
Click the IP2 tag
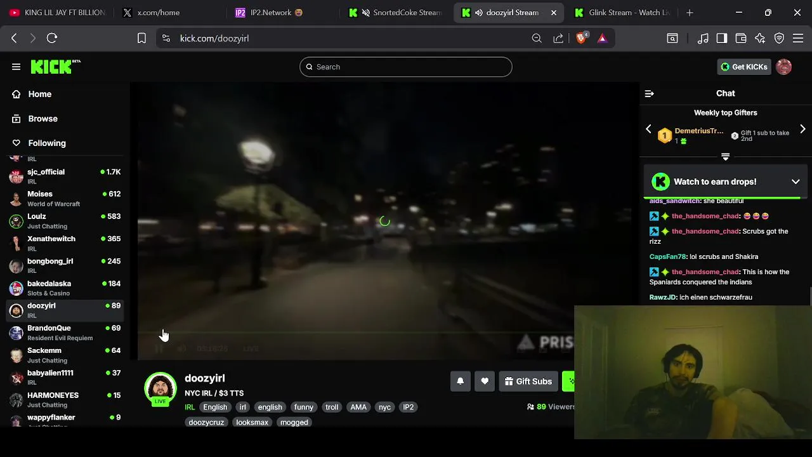[408, 407]
